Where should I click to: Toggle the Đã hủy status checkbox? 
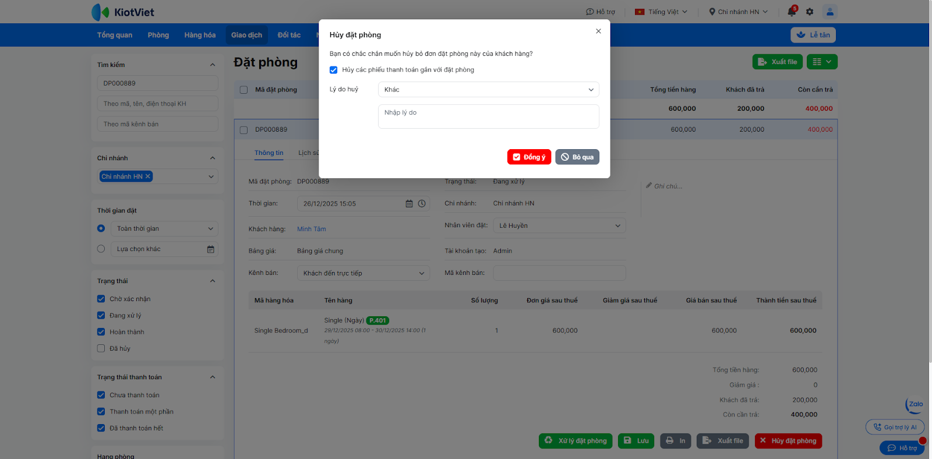click(101, 348)
